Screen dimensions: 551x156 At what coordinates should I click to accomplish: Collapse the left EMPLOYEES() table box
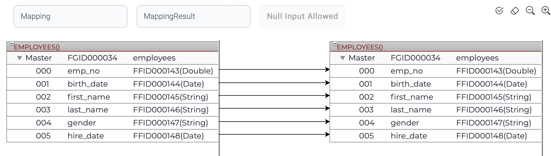[12, 44]
